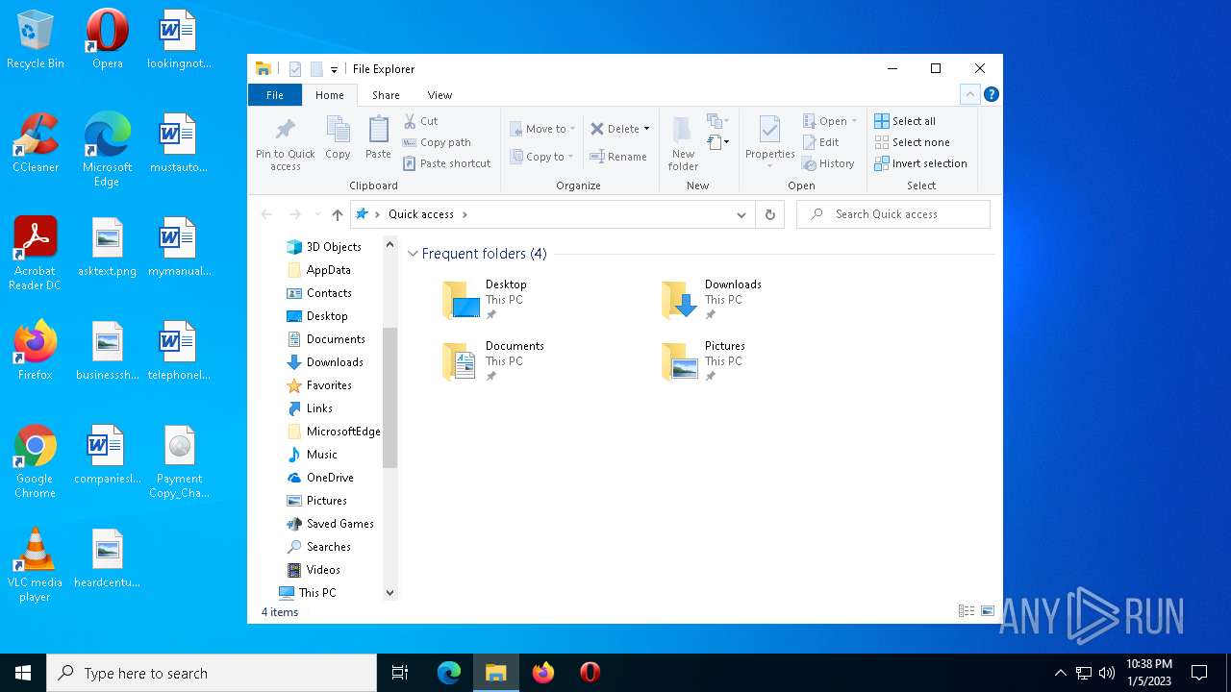Click Select none
The image size is (1231, 692).
(x=912, y=142)
